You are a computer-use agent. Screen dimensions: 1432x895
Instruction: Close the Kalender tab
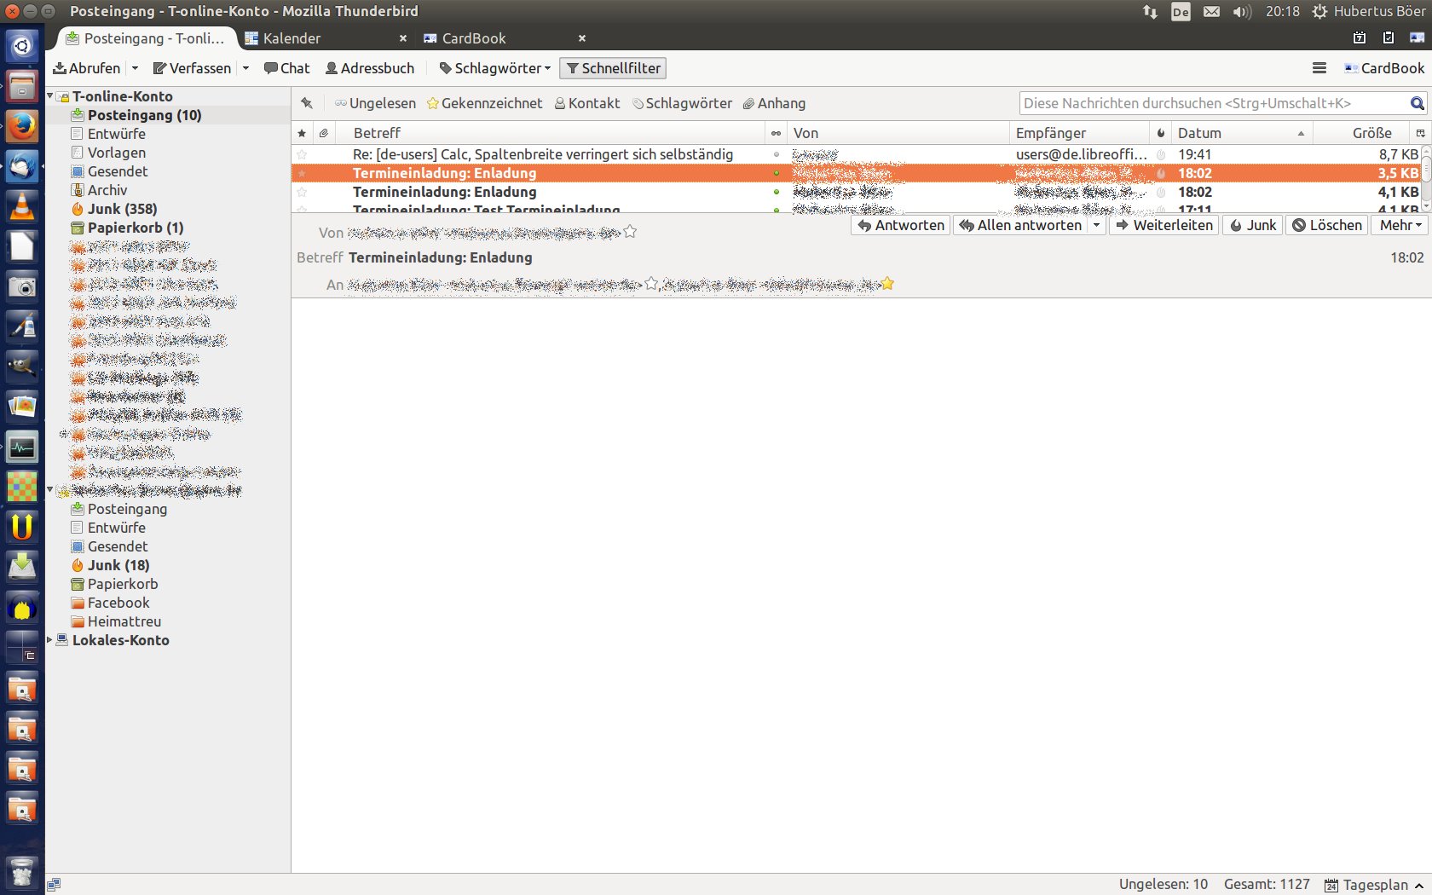(x=403, y=38)
